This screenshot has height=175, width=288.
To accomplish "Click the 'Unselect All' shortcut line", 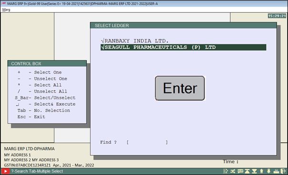I will tap(42, 92).
